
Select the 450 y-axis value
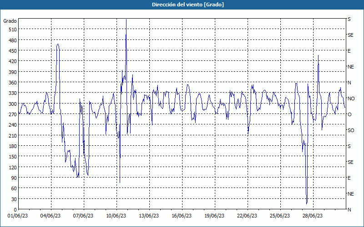tap(13, 51)
